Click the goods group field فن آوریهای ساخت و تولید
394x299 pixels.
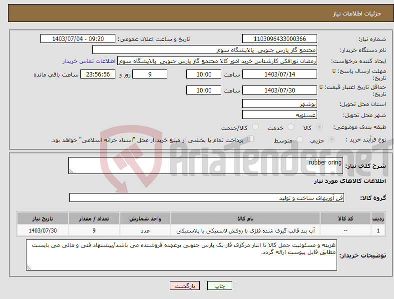[207, 198]
